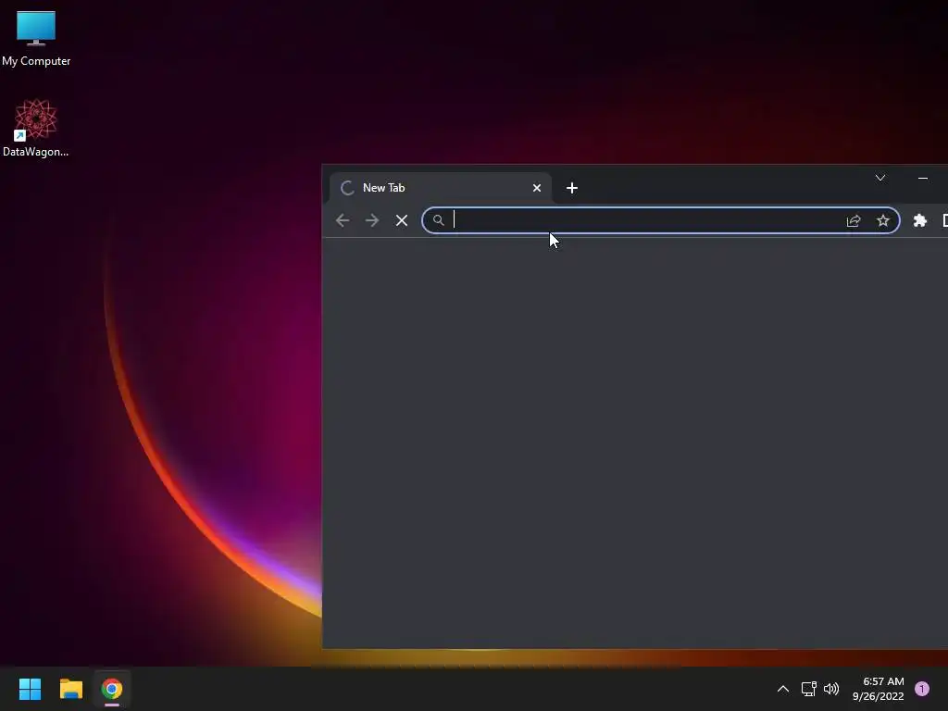Minimize the Chrome window
Viewport: 948px width, 711px height.
pos(923,178)
